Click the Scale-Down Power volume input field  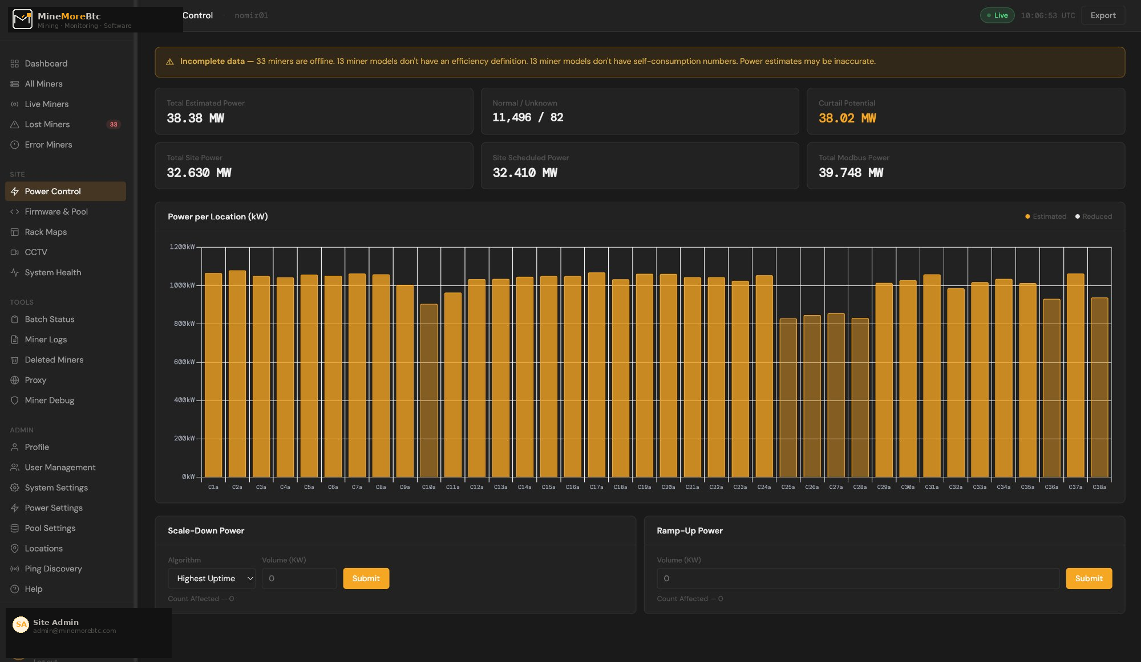tap(299, 578)
